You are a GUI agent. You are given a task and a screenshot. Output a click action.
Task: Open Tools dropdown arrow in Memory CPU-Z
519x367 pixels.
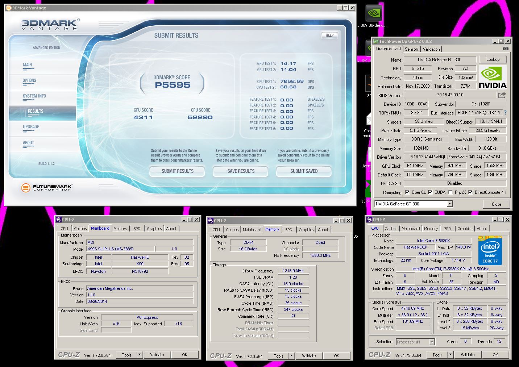[291, 356]
